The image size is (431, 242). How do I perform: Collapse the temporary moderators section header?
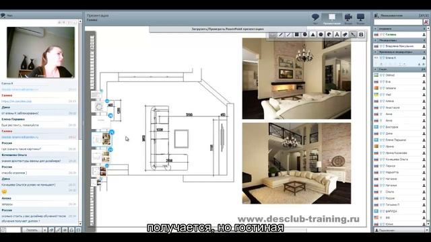coord(400,52)
